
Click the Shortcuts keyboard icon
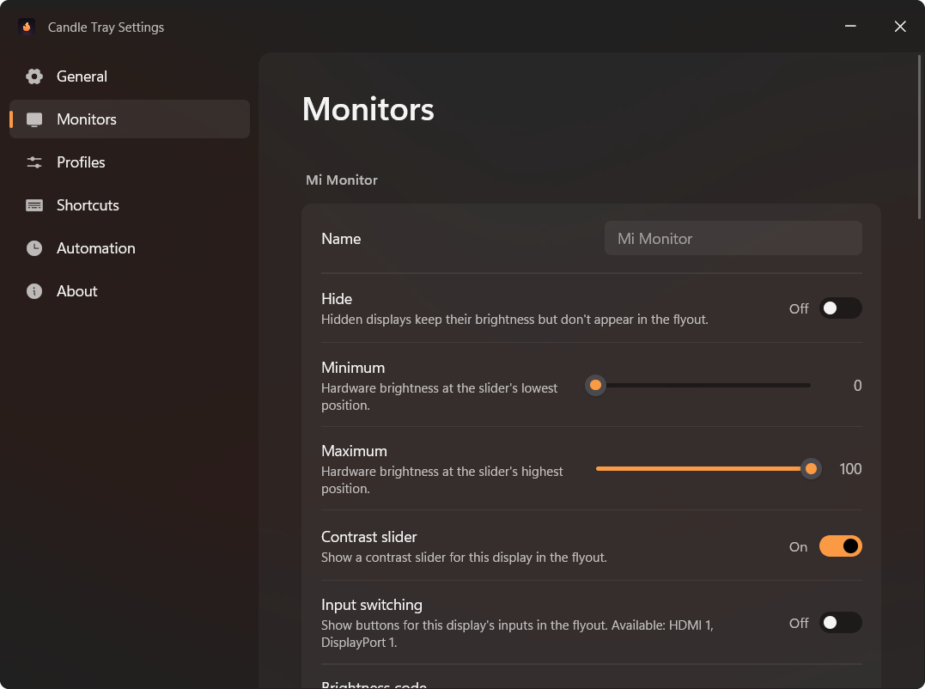point(34,205)
